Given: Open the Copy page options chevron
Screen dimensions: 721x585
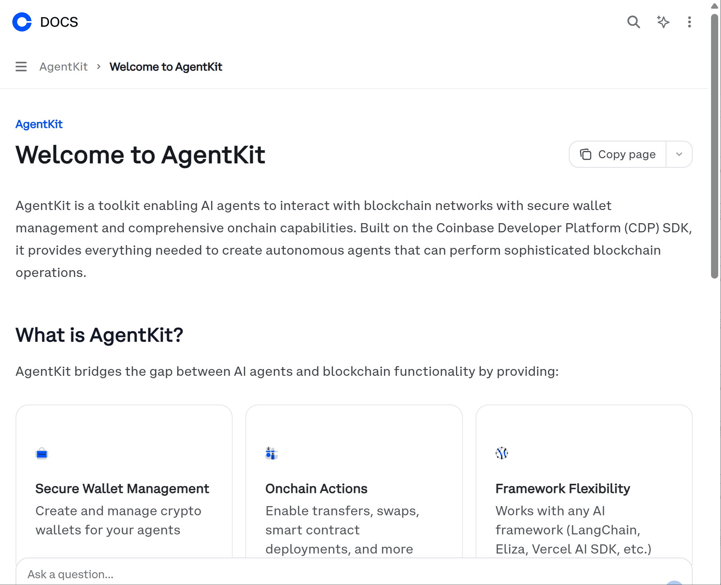Looking at the screenshot, I should [x=679, y=154].
